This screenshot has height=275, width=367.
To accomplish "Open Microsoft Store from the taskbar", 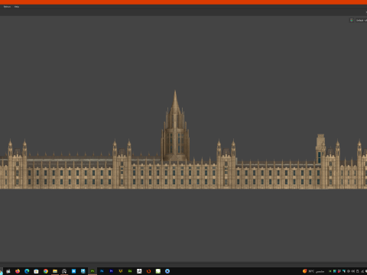I will [36, 271].
